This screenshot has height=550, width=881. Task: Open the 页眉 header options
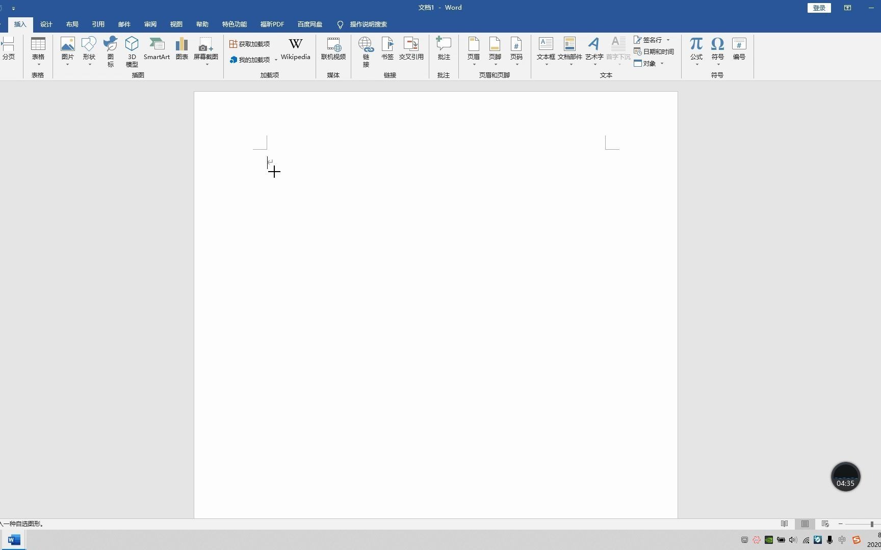[474, 51]
